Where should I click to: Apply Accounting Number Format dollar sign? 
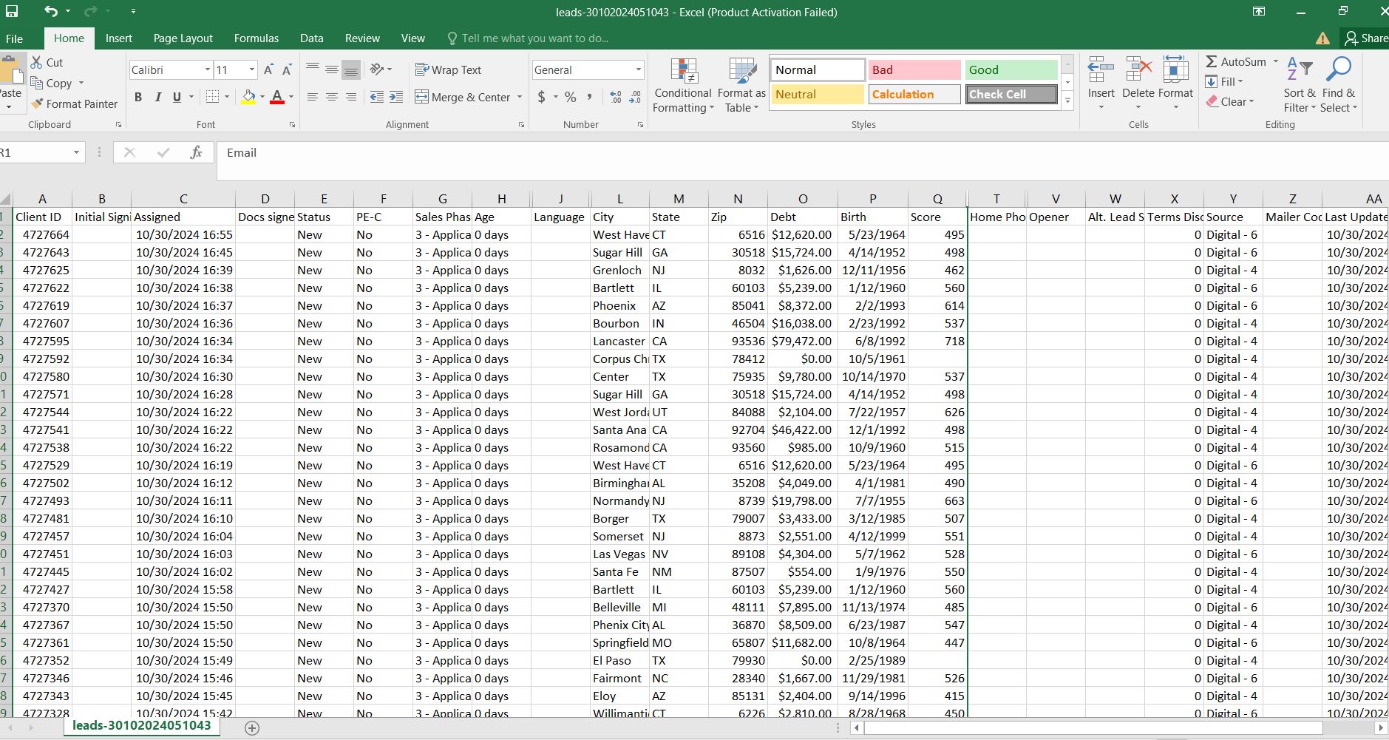click(542, 97)
